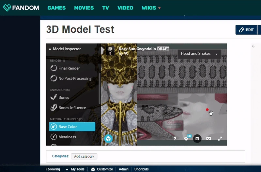Open viewer help question mark

[x=175, y=139]
